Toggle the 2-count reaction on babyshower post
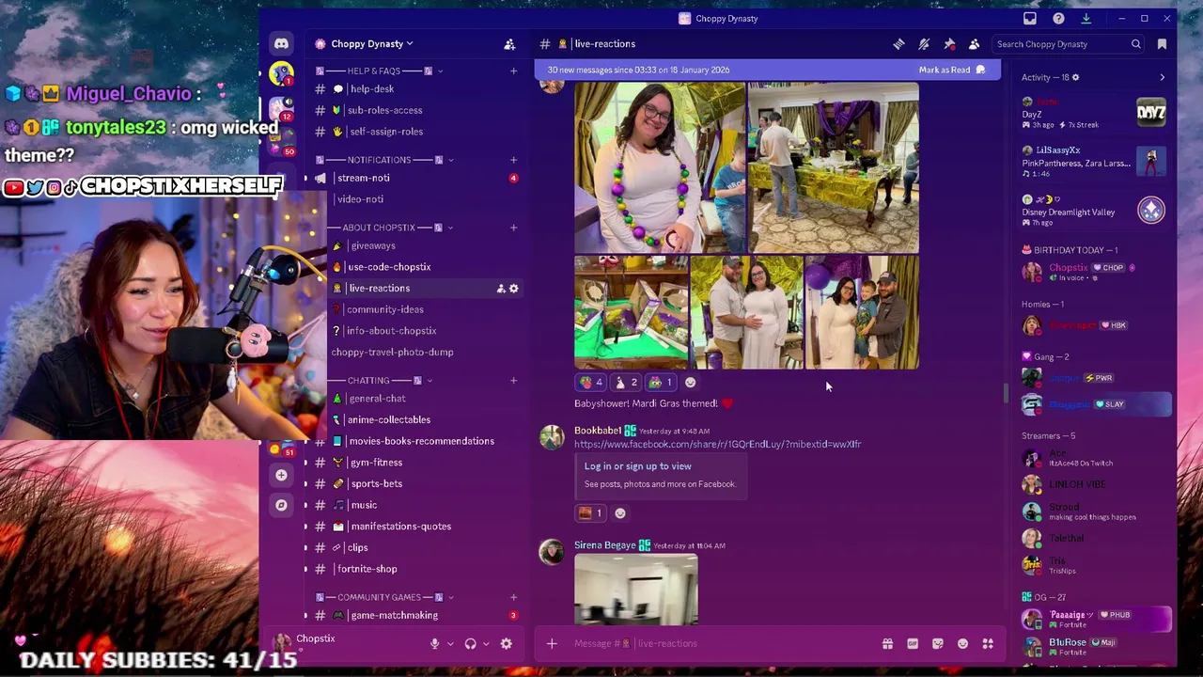The image size is (1203, 677). 626,383
